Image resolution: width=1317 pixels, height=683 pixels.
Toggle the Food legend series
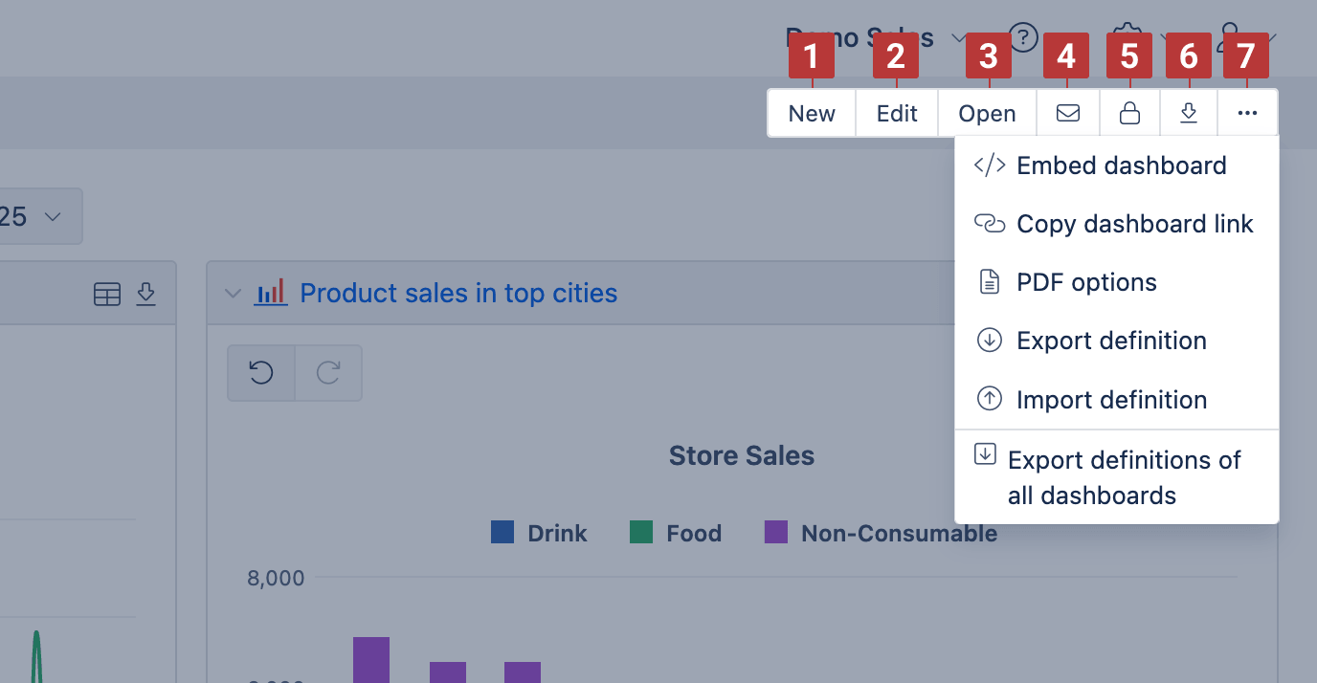(x=676, y=533)
